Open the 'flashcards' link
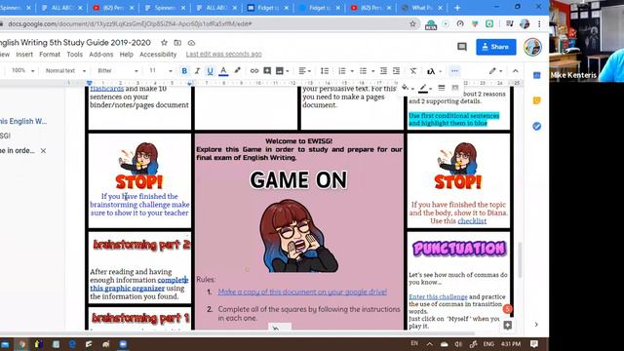Image resolution: width=624 pixels, height=351 pixels. coord(107,89)
